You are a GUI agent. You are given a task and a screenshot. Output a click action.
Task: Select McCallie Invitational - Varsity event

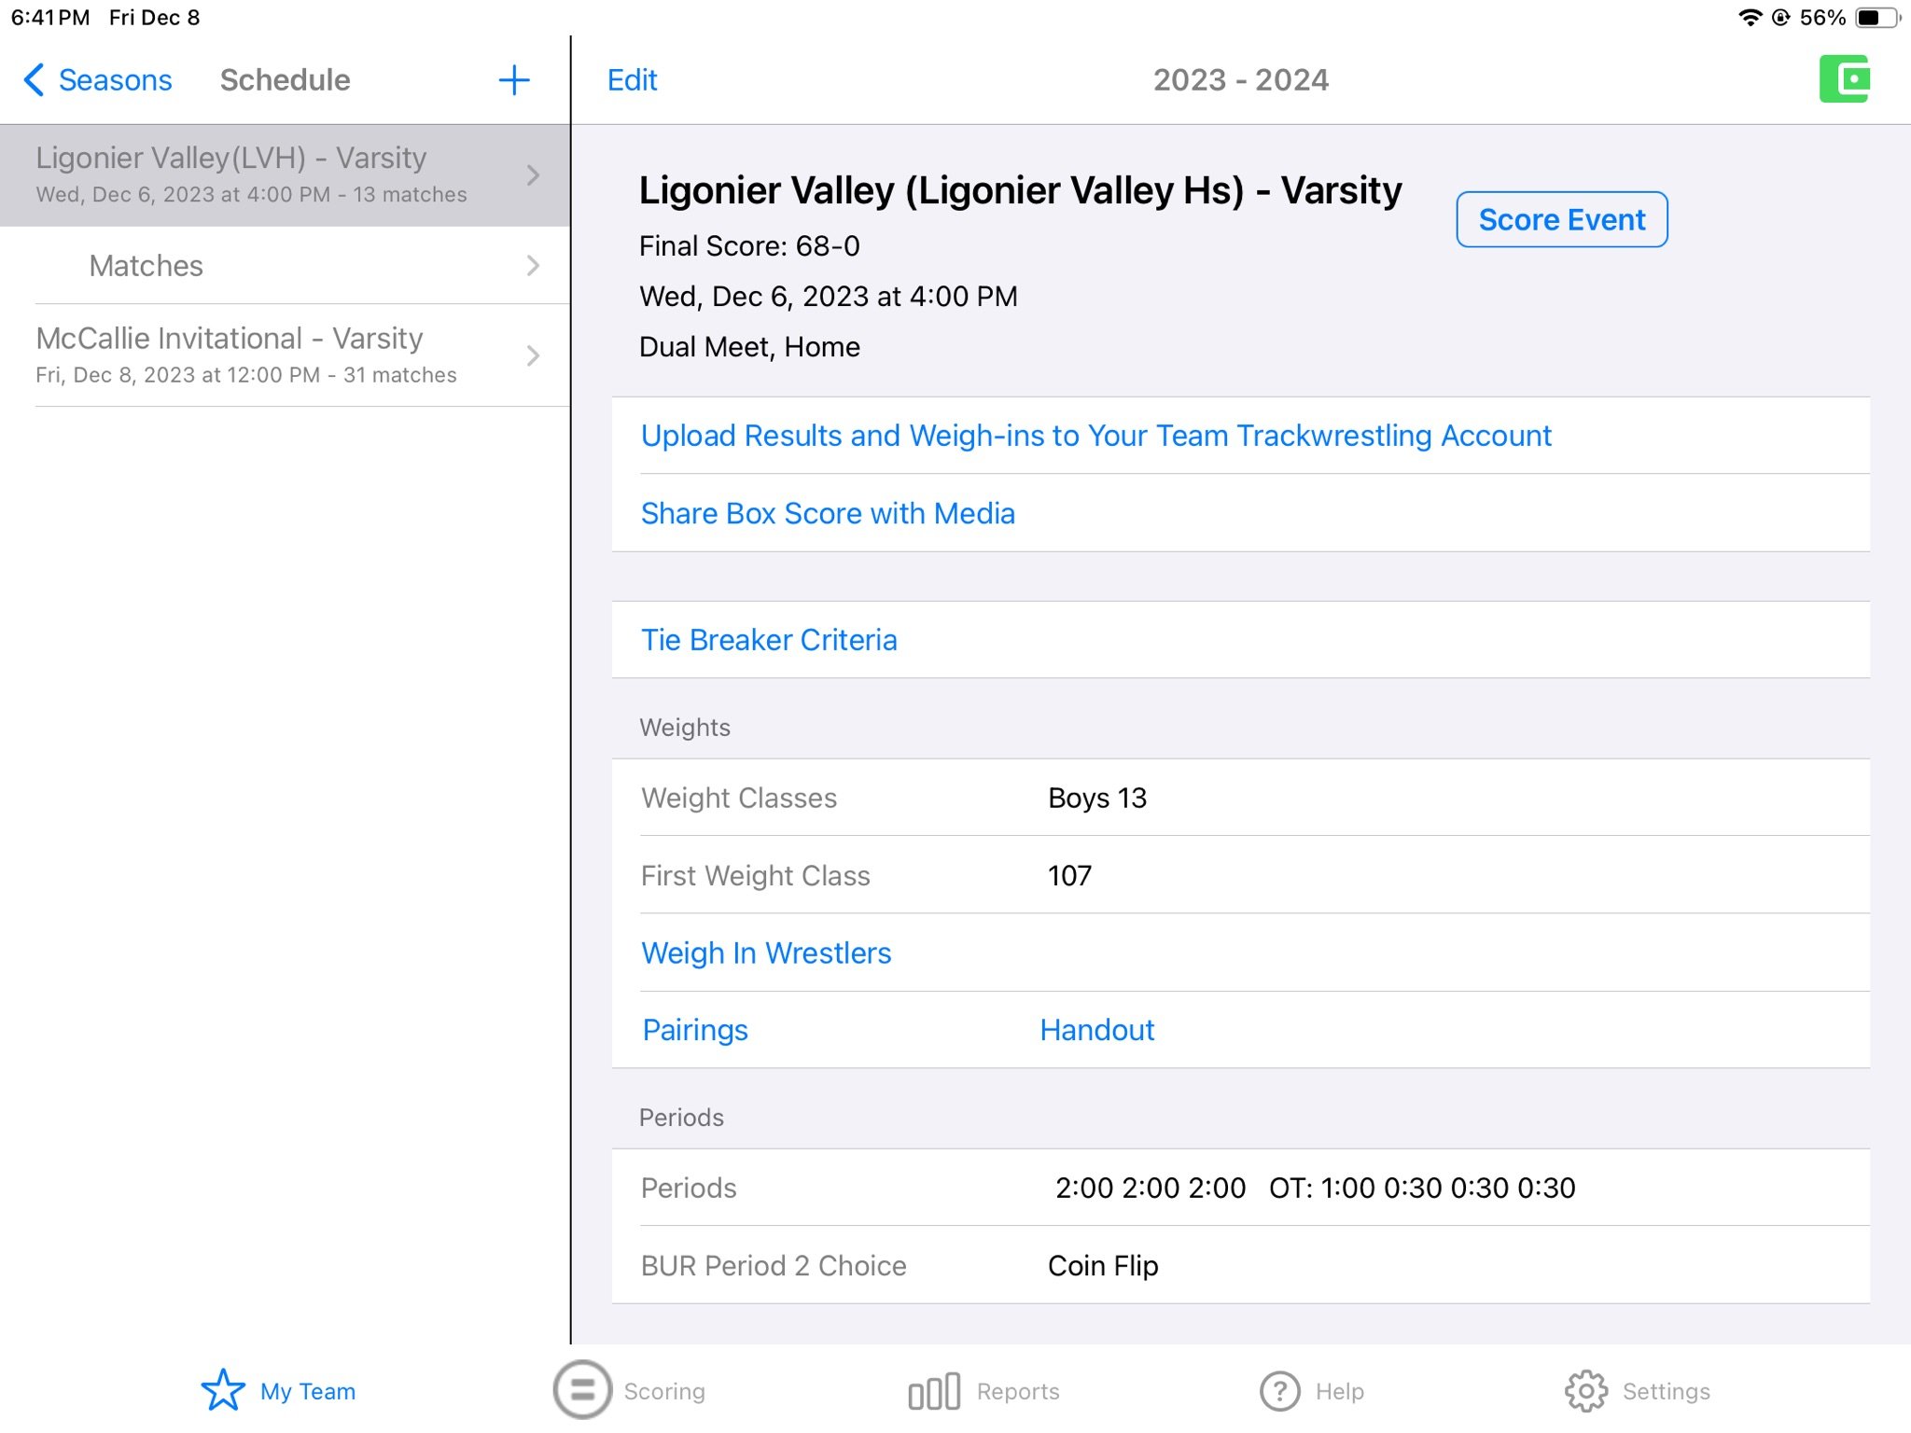click(x=285, y=355)
